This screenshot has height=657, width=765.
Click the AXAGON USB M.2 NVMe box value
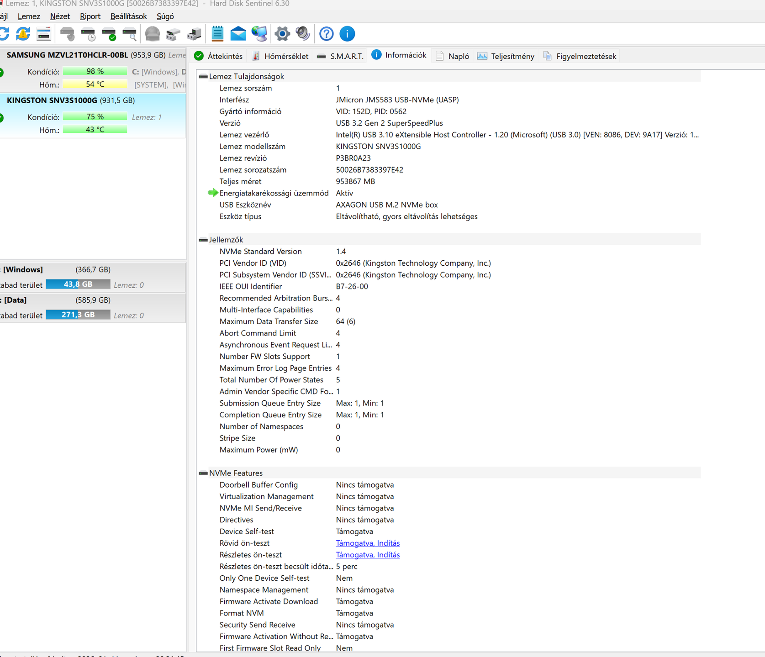(x=387, y=205)
